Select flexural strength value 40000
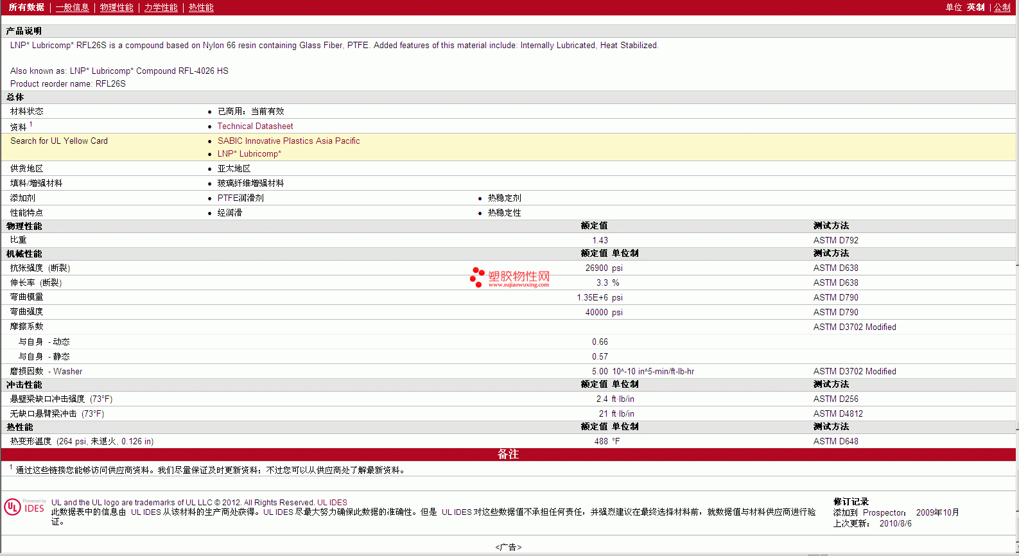 597,313
